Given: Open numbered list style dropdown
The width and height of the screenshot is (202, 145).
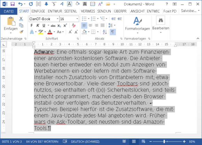Looking at the screenshot, I should tap(98, 19).
